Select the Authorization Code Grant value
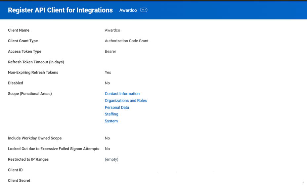The height and width of the screenshot is (187, 307). [126, 41]
